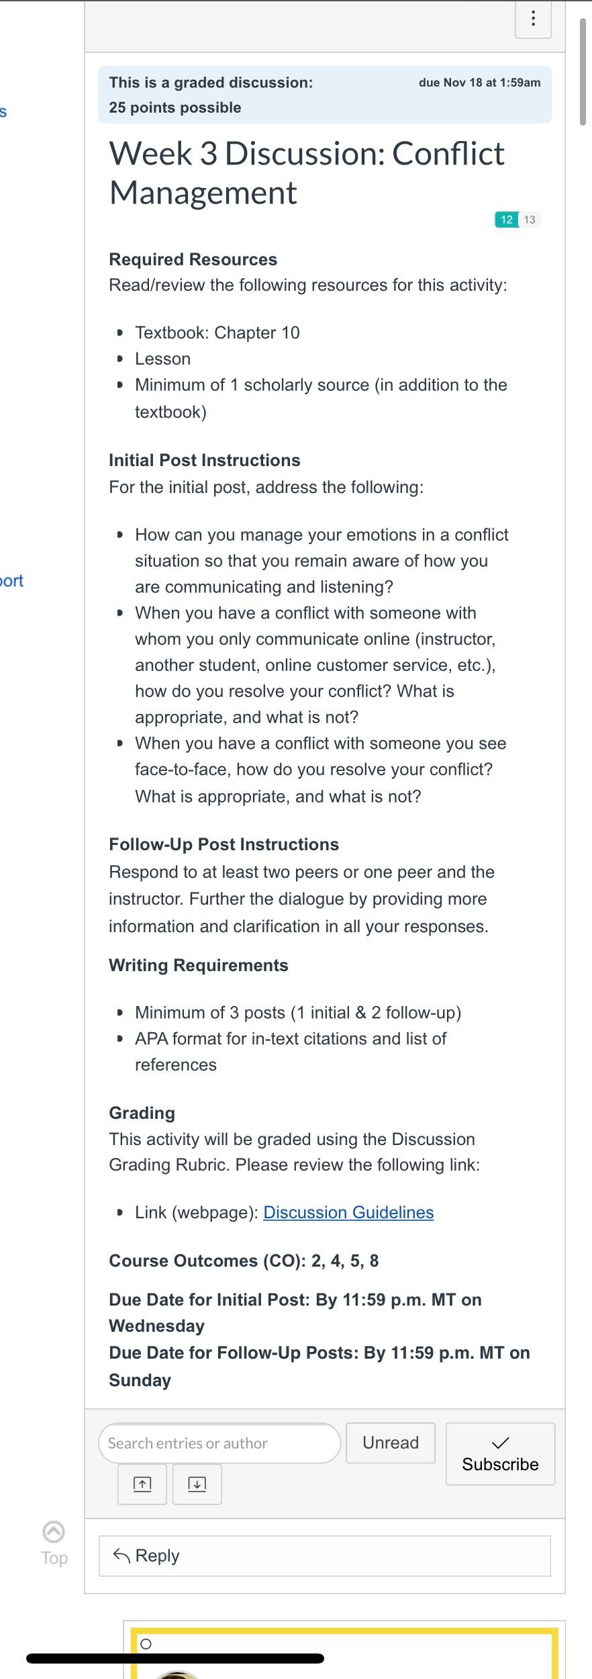This screenshot has width=592, height=1679.
Task: Click the Top link text
Action: [x=54, y=1558]
